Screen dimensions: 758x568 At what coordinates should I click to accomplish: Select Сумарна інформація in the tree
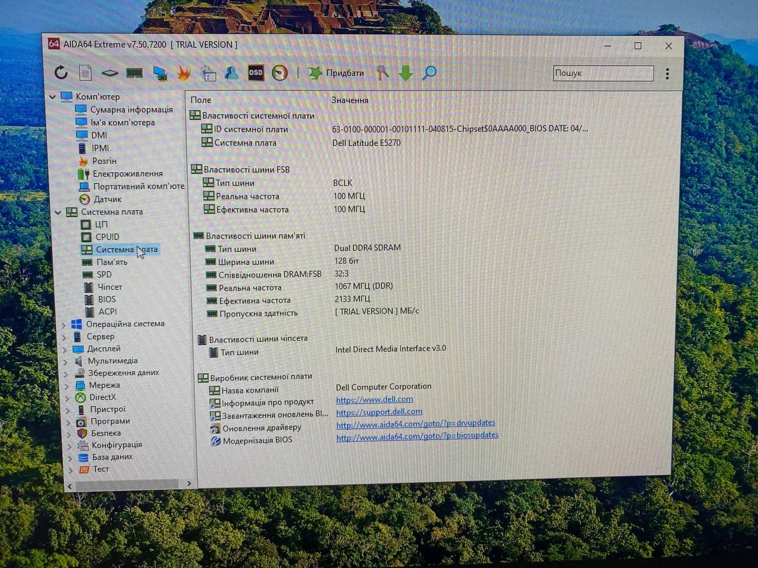pyautogui.click(x=131, y=109)
